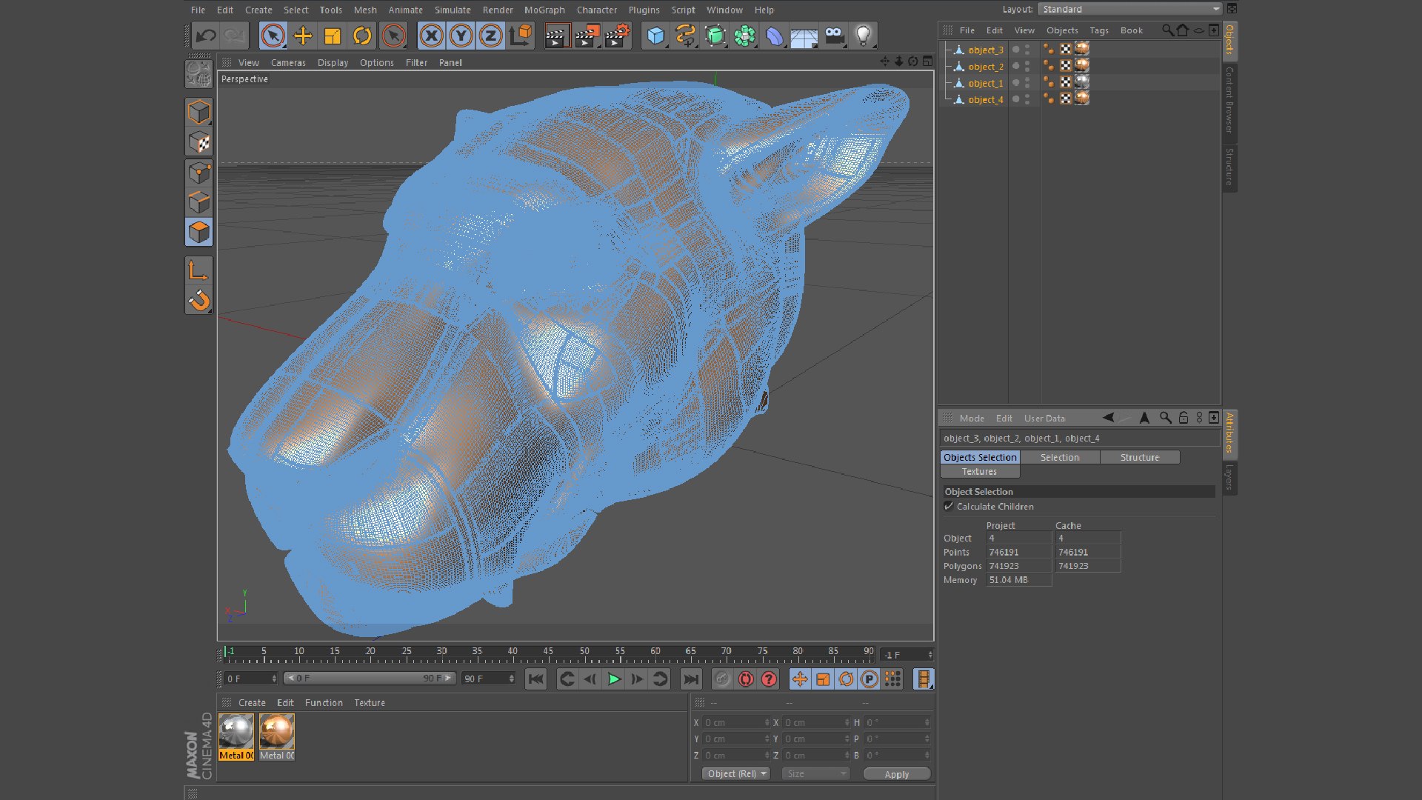Select the Live Selection tool
Screen dimensions: 1422x800
[273, 36]
